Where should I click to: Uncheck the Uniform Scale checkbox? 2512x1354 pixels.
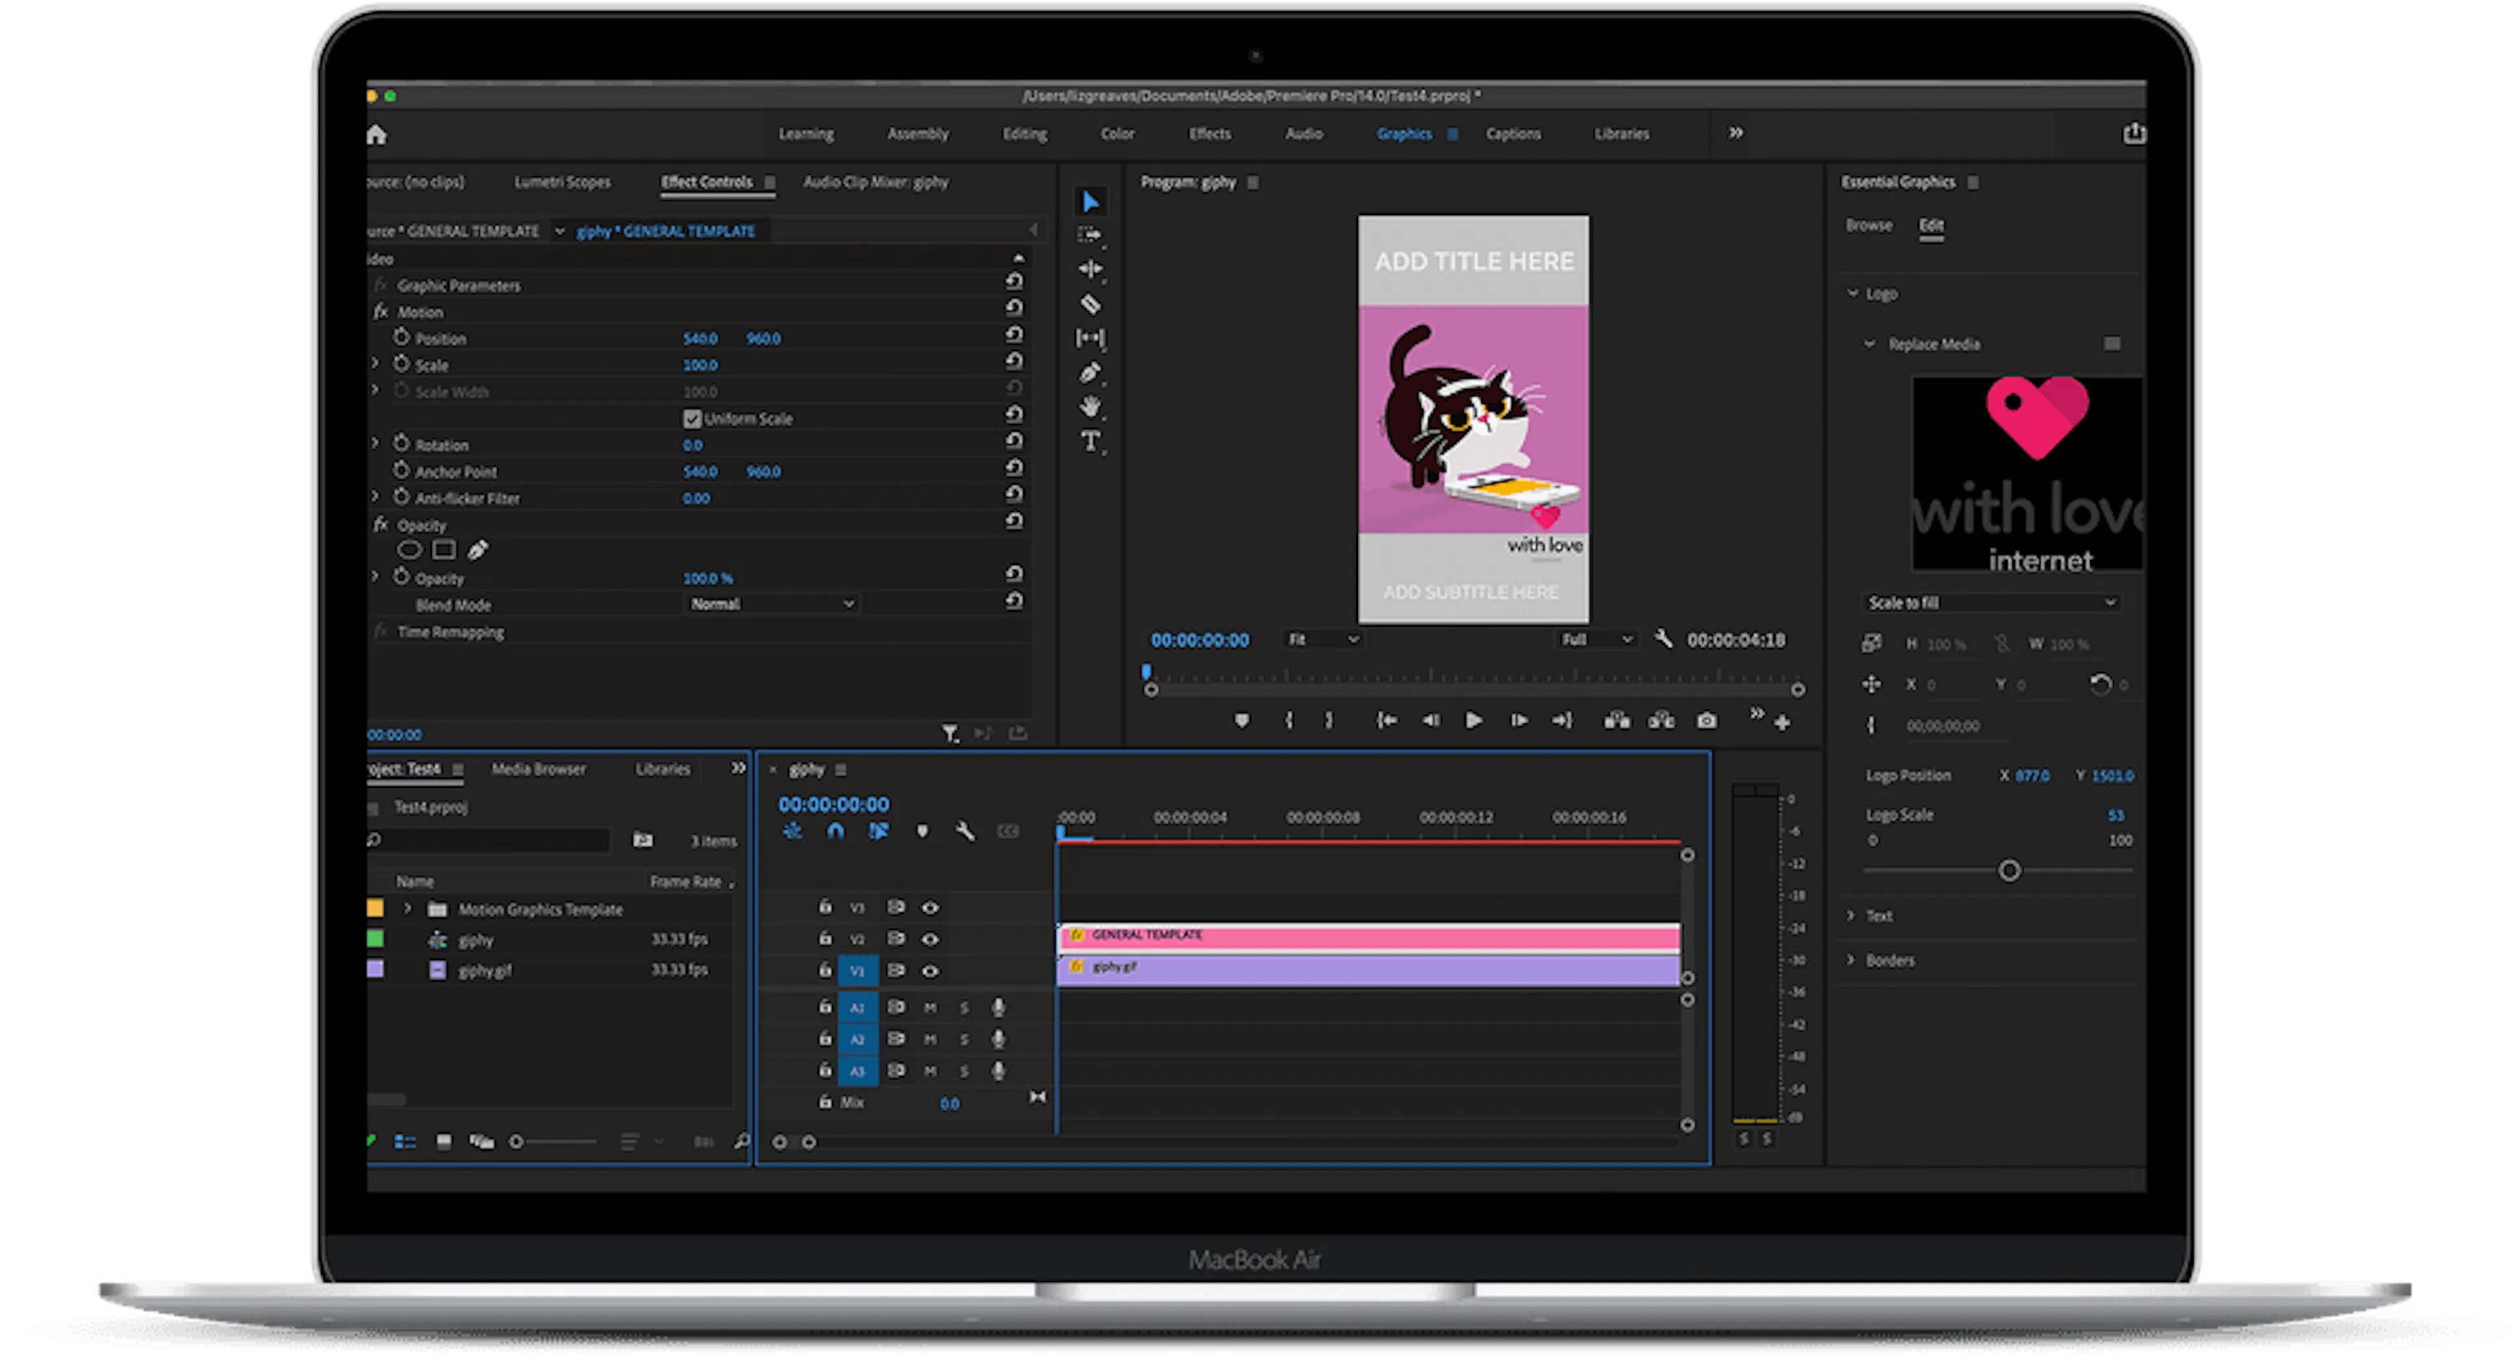pos(691,418)
